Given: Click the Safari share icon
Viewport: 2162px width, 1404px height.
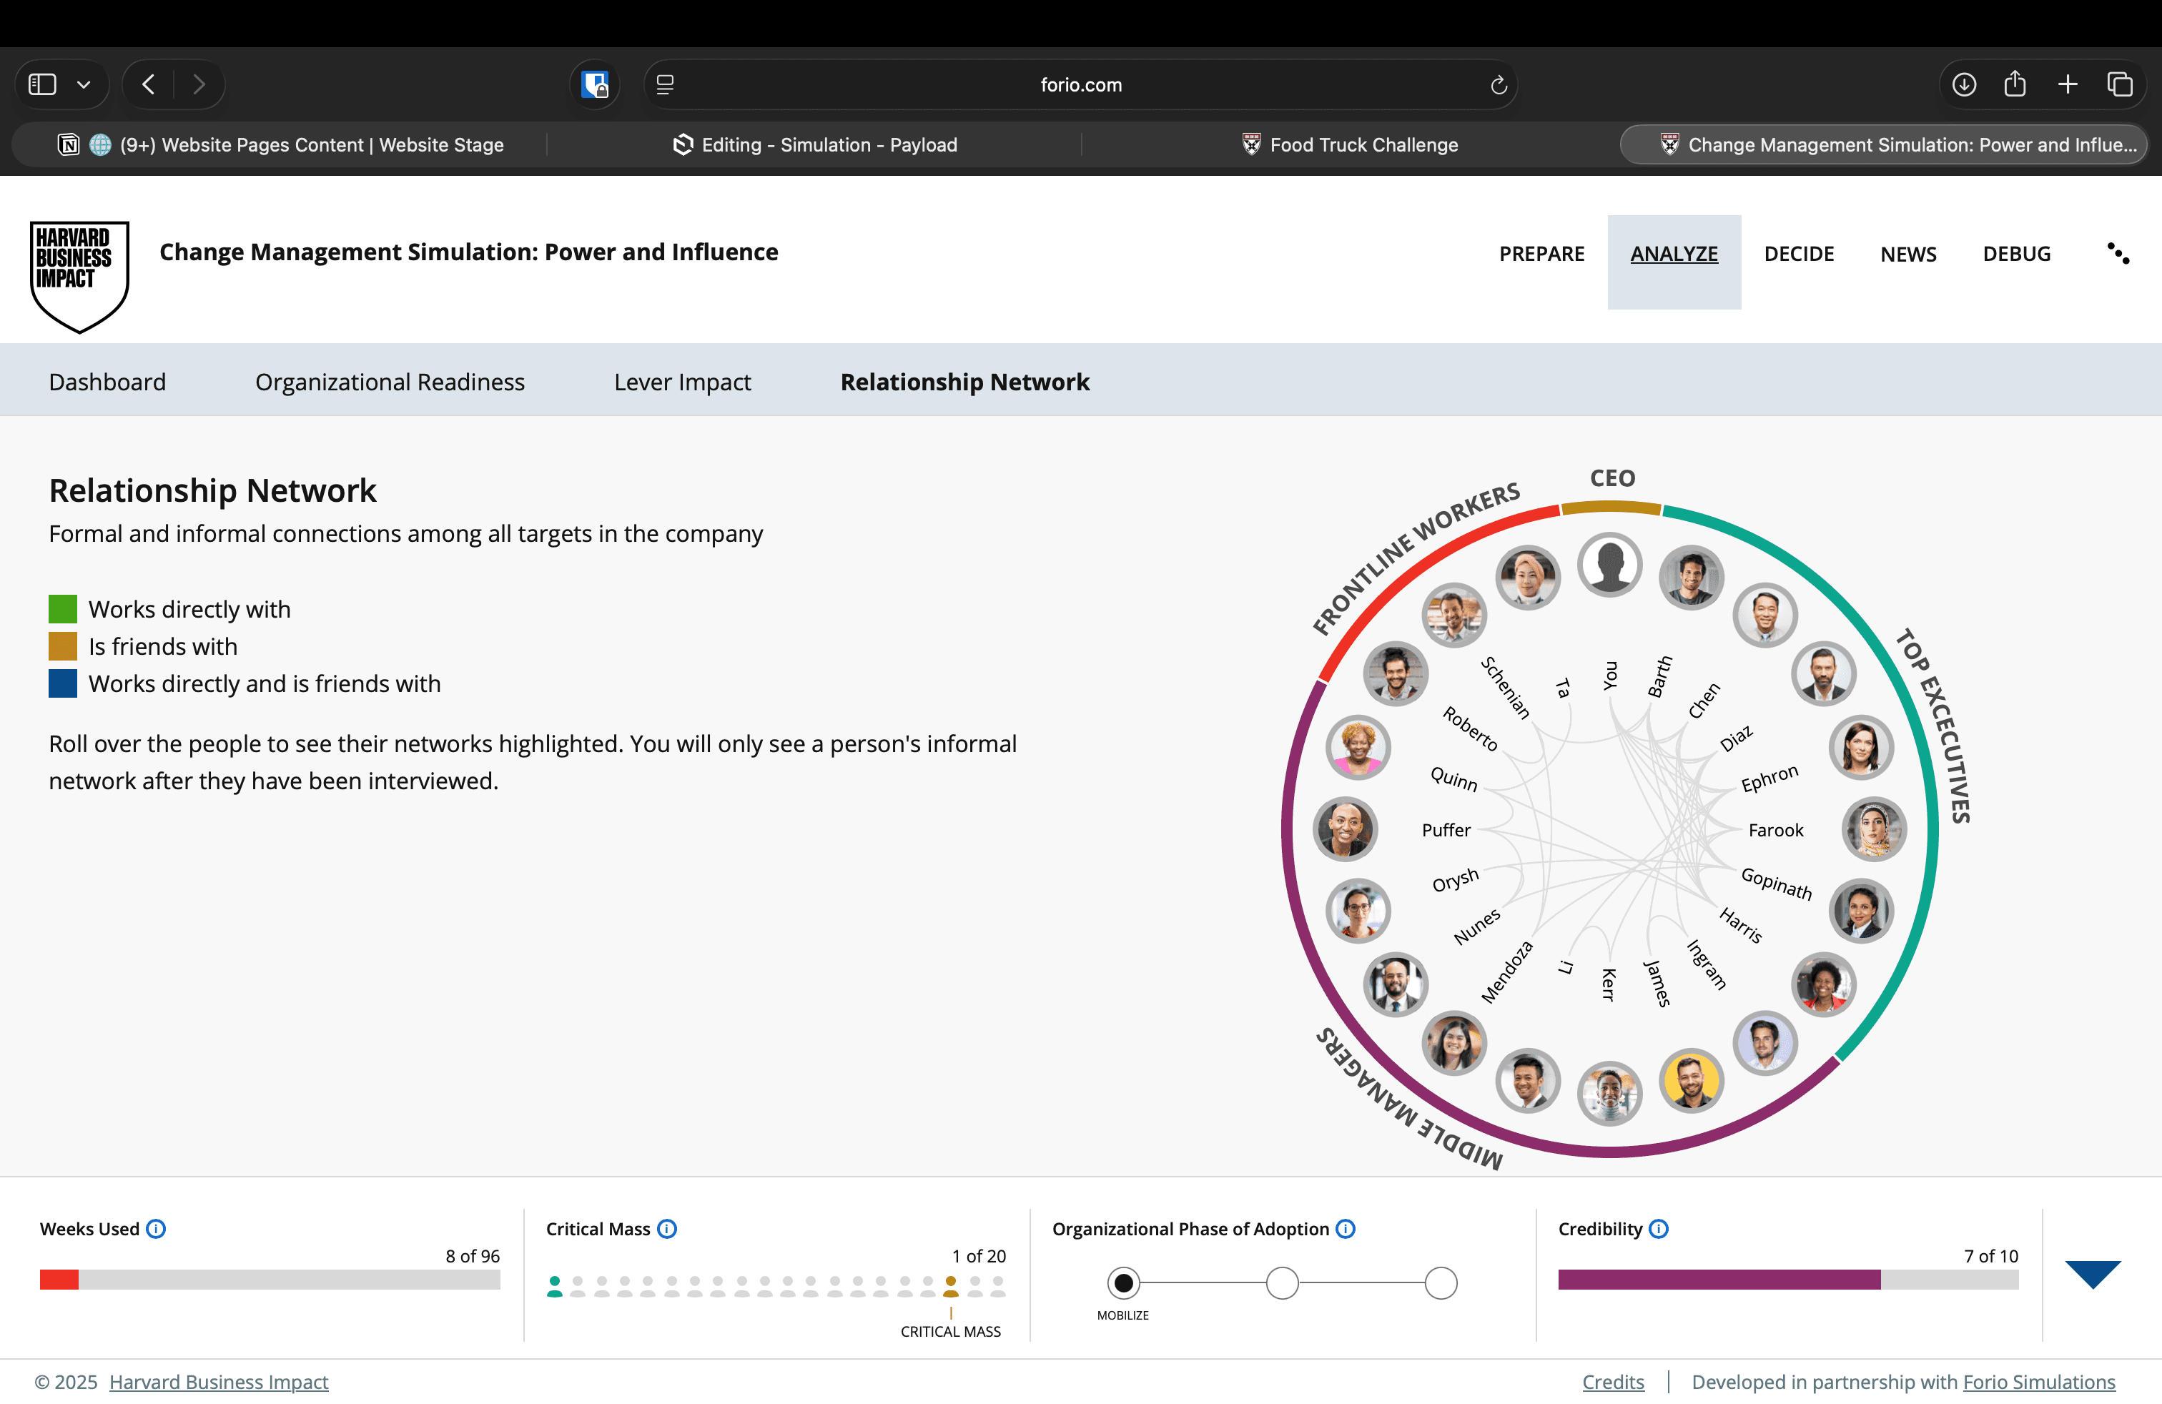Looking at the screenshot, I should tap(2015, 84).
